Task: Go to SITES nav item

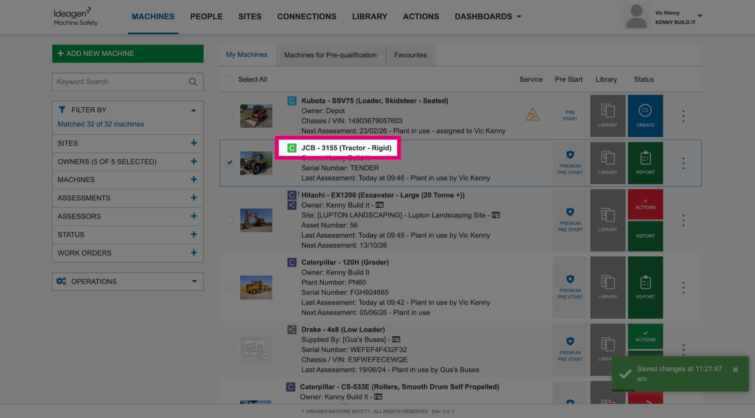Action: pyautogui.click(x=250, y=16)
